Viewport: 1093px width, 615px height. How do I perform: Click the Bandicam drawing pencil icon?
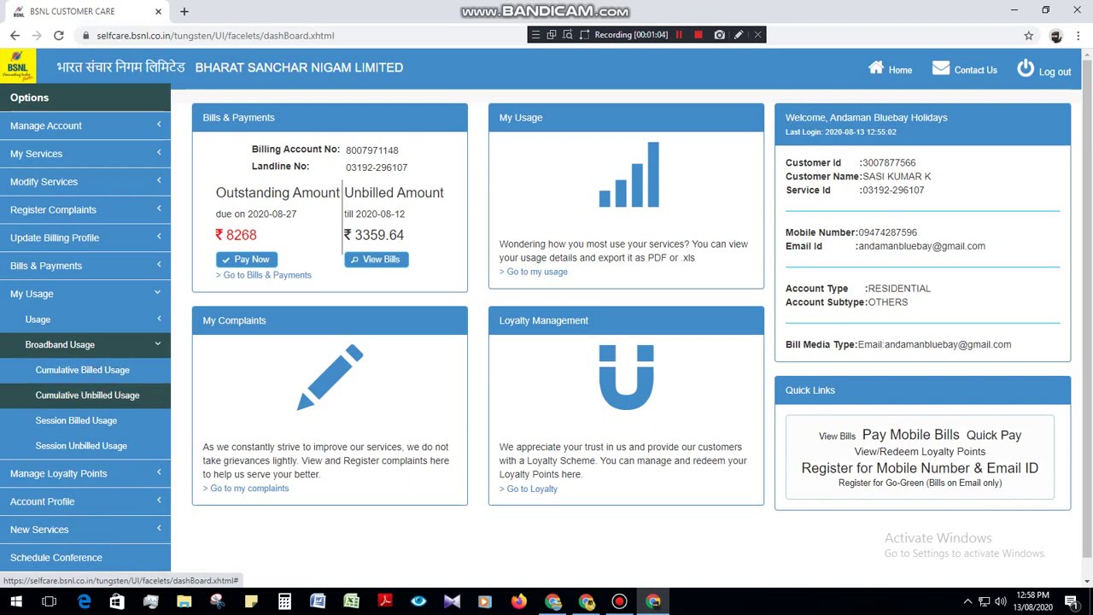[739, 35]
